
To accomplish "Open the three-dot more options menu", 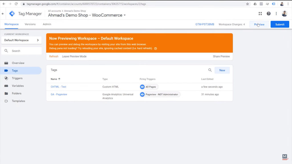I will (x=276, y=14).
